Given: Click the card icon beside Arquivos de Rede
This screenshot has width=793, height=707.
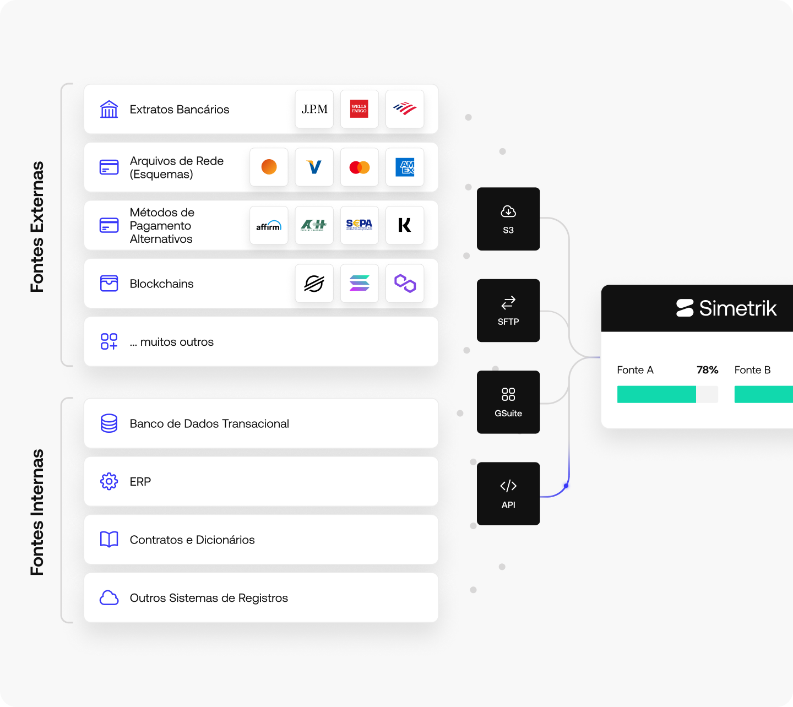Looking at the screenshot, I should tap(109, 167).
